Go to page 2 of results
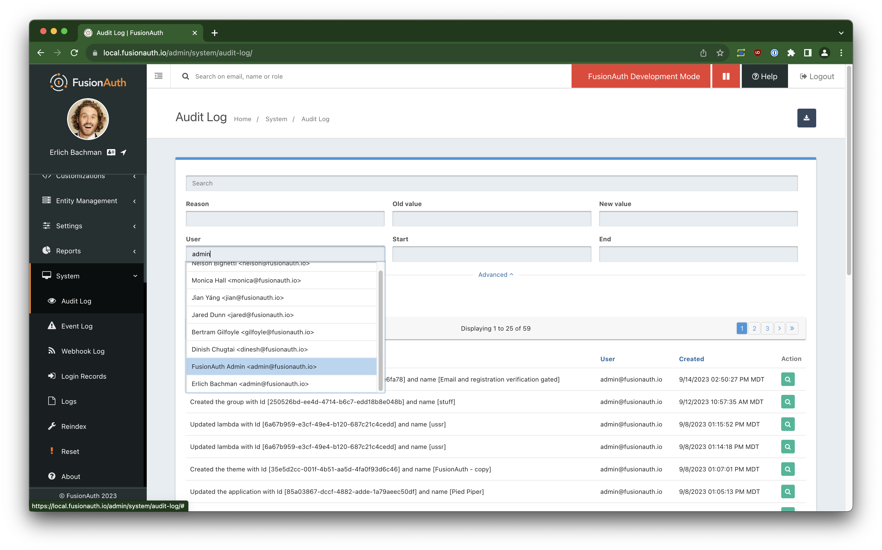Screen dimensions: 882x550 (x=754, y=328)
